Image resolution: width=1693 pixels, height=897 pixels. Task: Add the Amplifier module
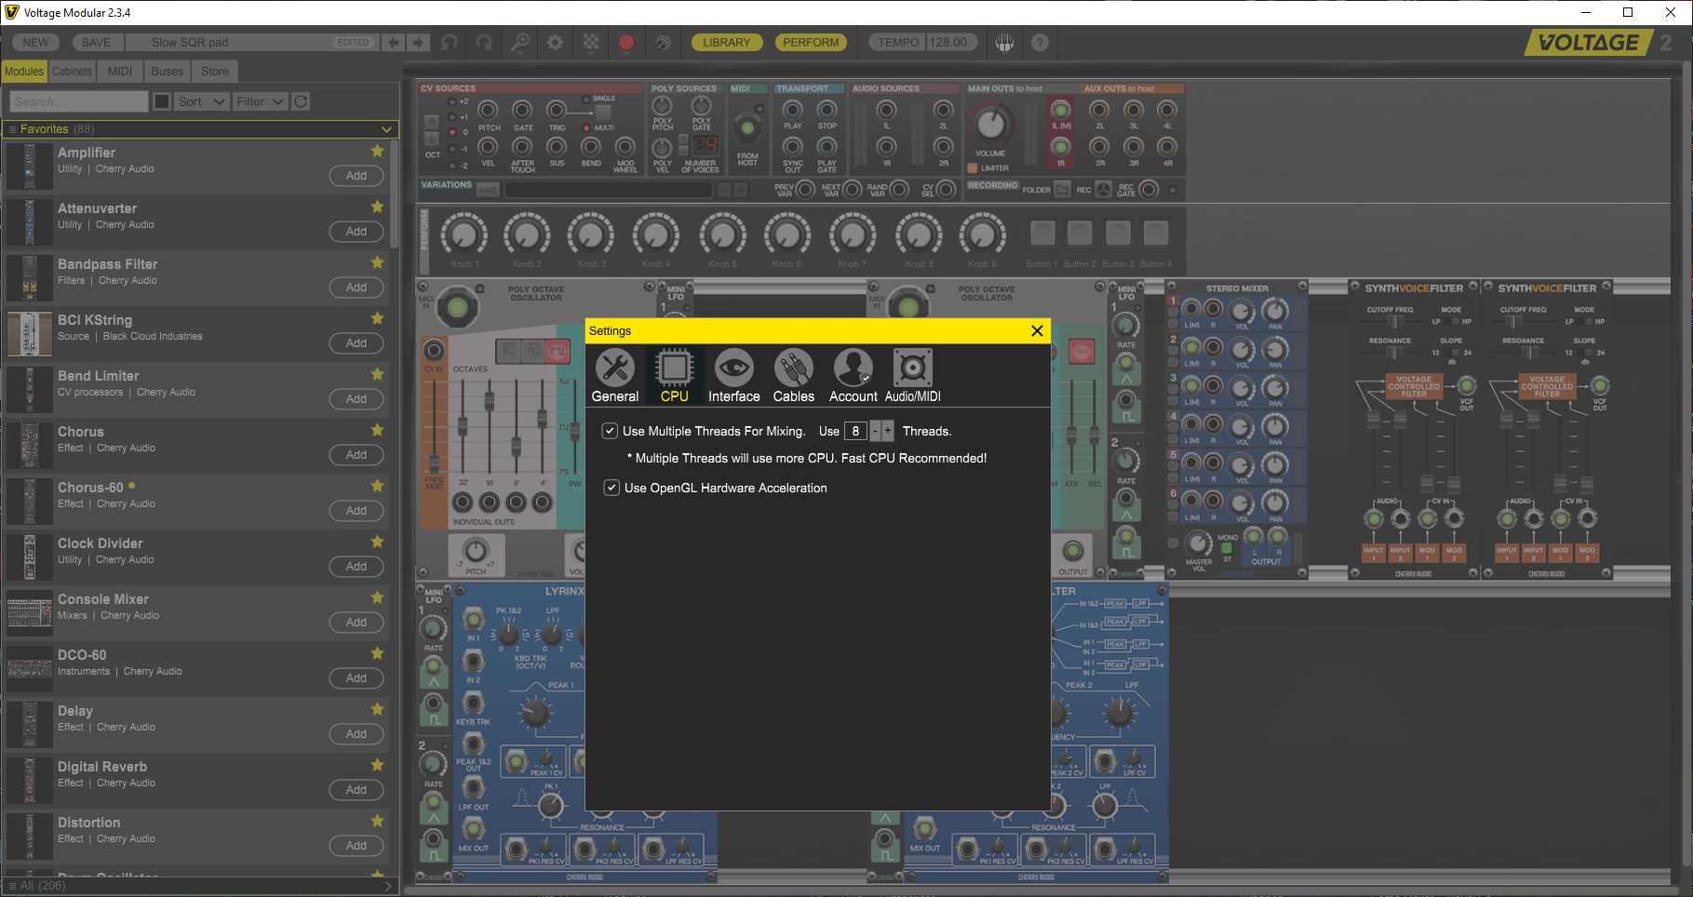pyautogui.click(x=356, y=176)
